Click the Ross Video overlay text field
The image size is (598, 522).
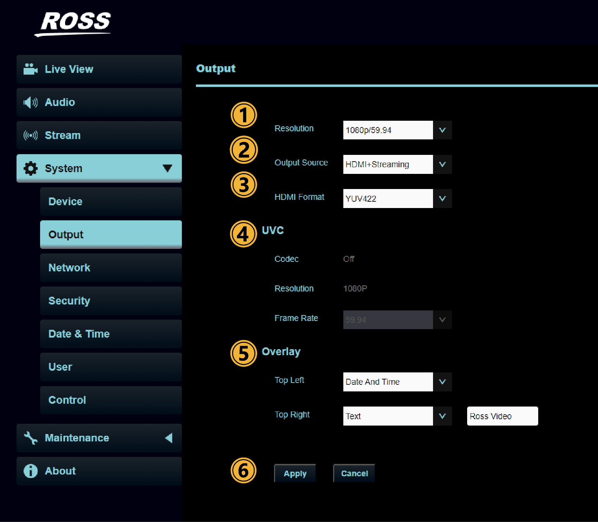point(502,416)
